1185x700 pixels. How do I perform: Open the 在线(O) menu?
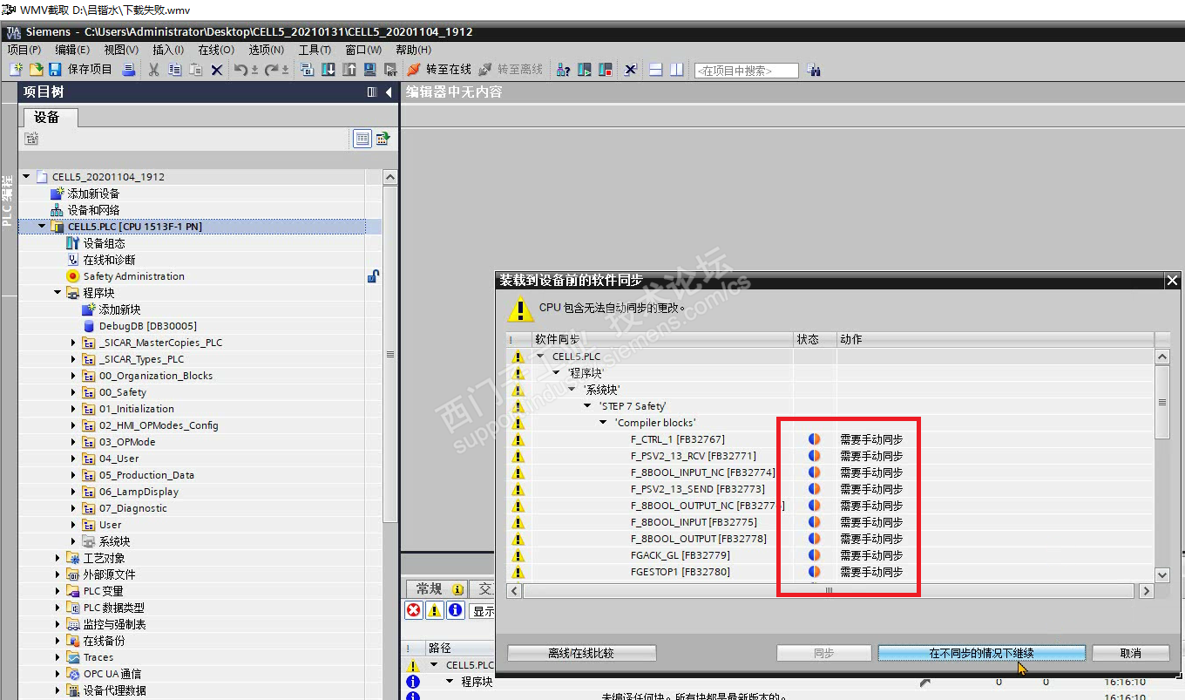(216, 50)
